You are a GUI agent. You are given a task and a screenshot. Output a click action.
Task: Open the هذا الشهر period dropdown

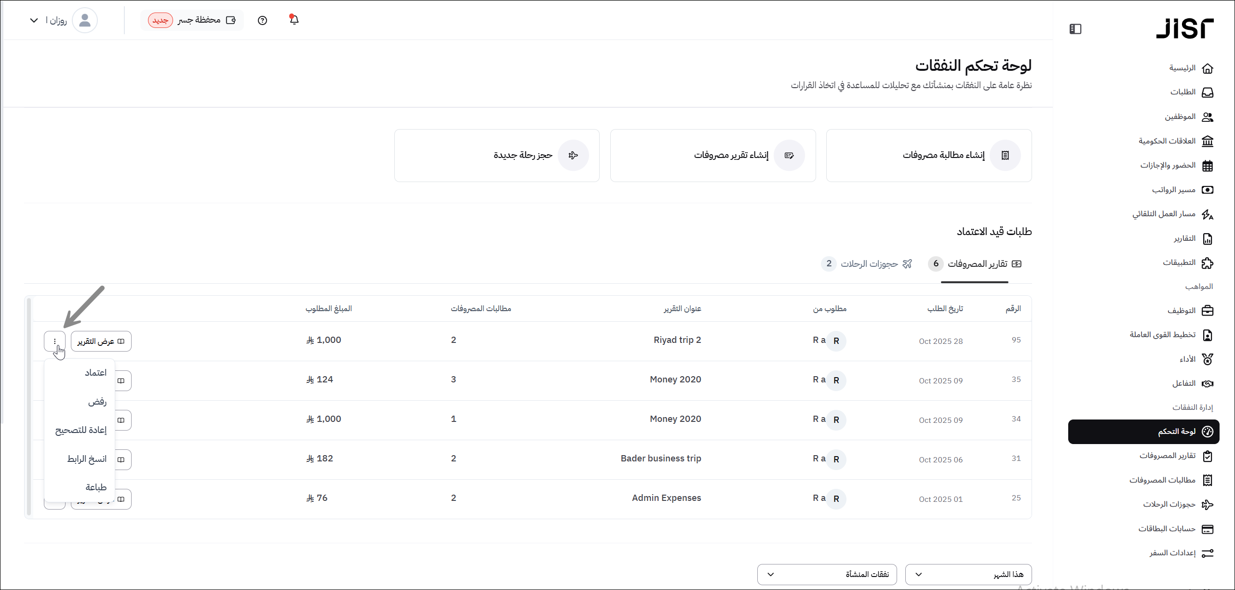(968, 574)
